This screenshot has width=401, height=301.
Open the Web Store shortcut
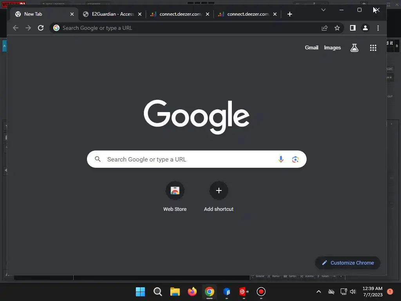click(175, 197)
